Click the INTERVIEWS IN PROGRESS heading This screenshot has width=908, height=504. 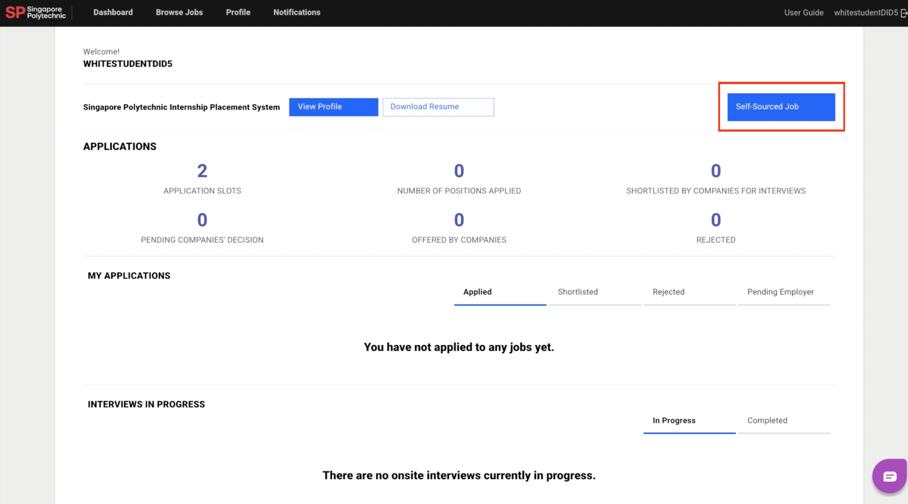coord(146,404)
